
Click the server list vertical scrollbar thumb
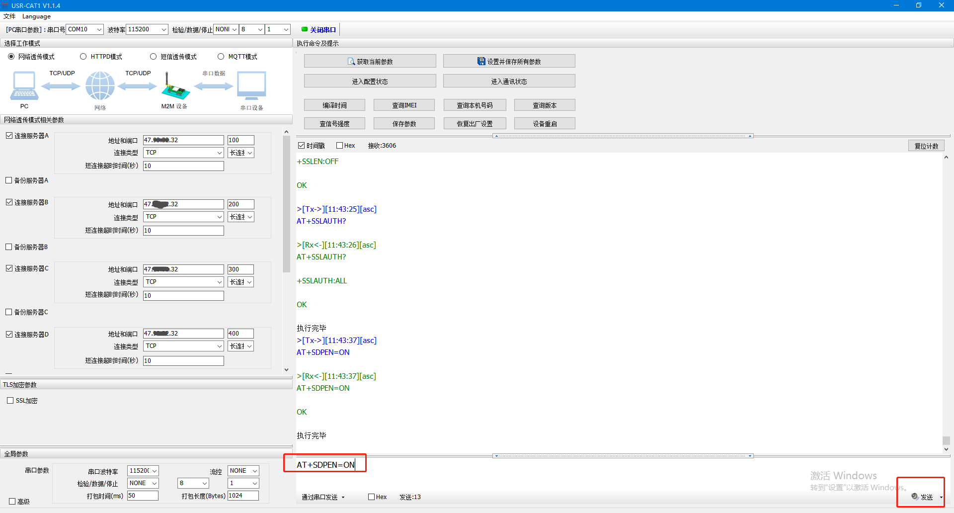point(286,204)
